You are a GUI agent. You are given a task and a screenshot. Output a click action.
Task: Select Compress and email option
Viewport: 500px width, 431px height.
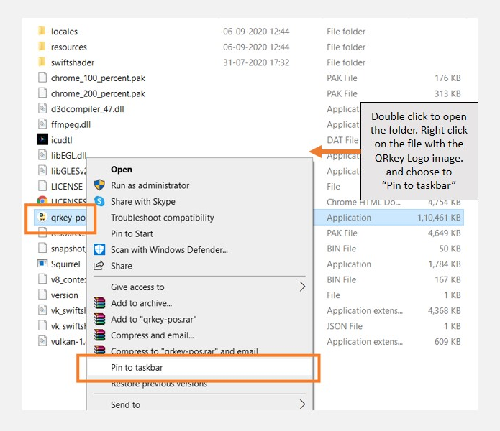[x=152, y=335]
